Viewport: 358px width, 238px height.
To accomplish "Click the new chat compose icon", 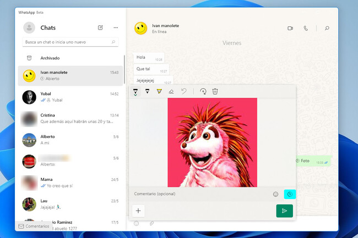I will (100, 27).
